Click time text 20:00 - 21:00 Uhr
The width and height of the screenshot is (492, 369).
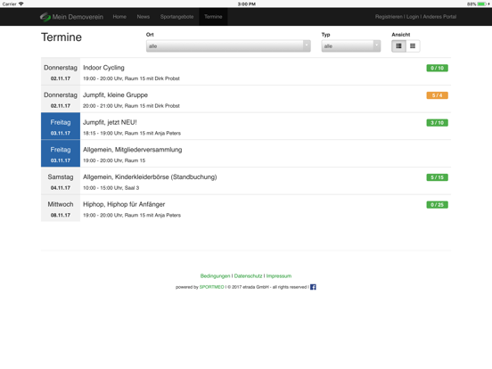click(102, 106)
